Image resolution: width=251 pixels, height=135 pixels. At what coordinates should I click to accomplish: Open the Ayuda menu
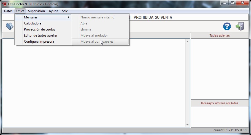click(x=53, y=11)
